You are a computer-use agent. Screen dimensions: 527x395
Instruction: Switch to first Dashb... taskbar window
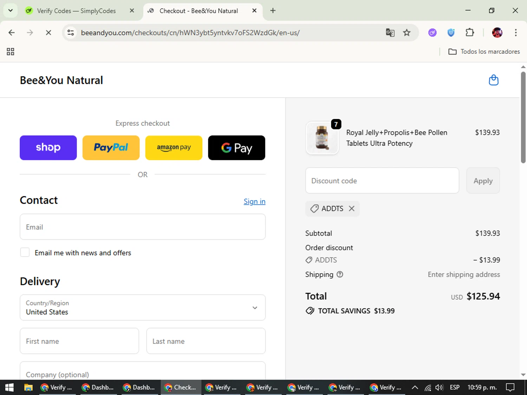pos(98,387)
